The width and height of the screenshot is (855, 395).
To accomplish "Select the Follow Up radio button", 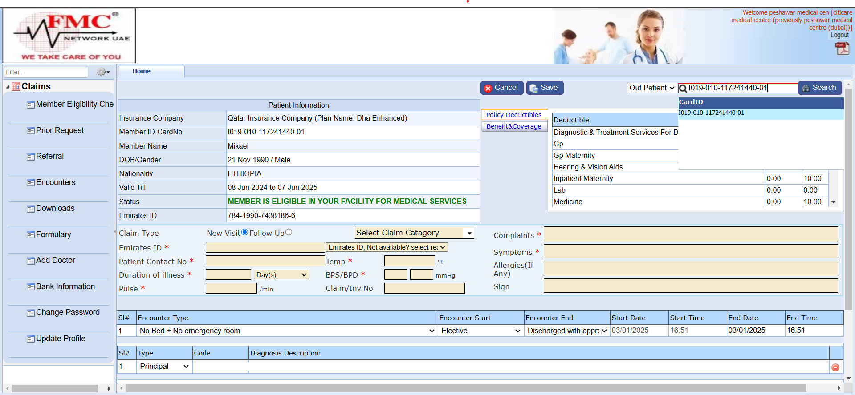I will pos(289,232).
